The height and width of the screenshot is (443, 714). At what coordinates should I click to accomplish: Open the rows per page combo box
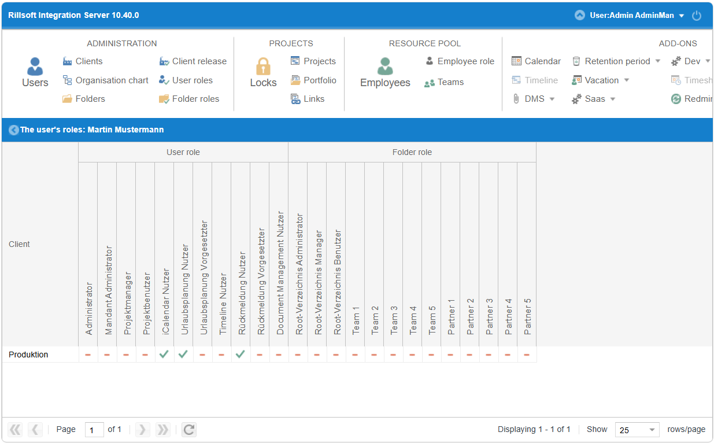coord(637,430)
